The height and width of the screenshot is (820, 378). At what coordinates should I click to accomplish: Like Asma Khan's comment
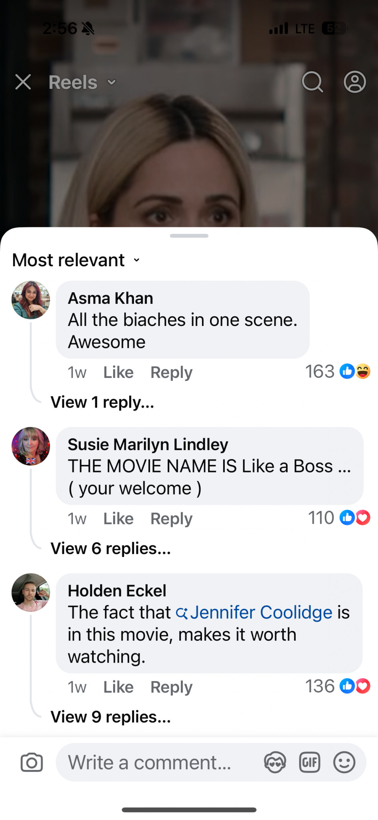click(118, 372)
